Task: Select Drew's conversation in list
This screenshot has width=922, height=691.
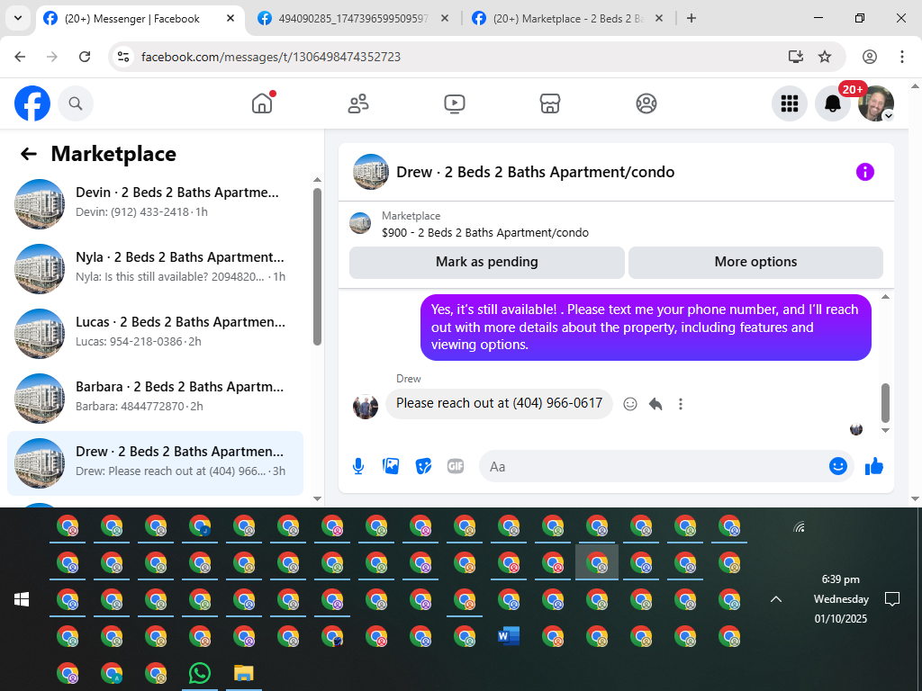Action: point(155,463)
